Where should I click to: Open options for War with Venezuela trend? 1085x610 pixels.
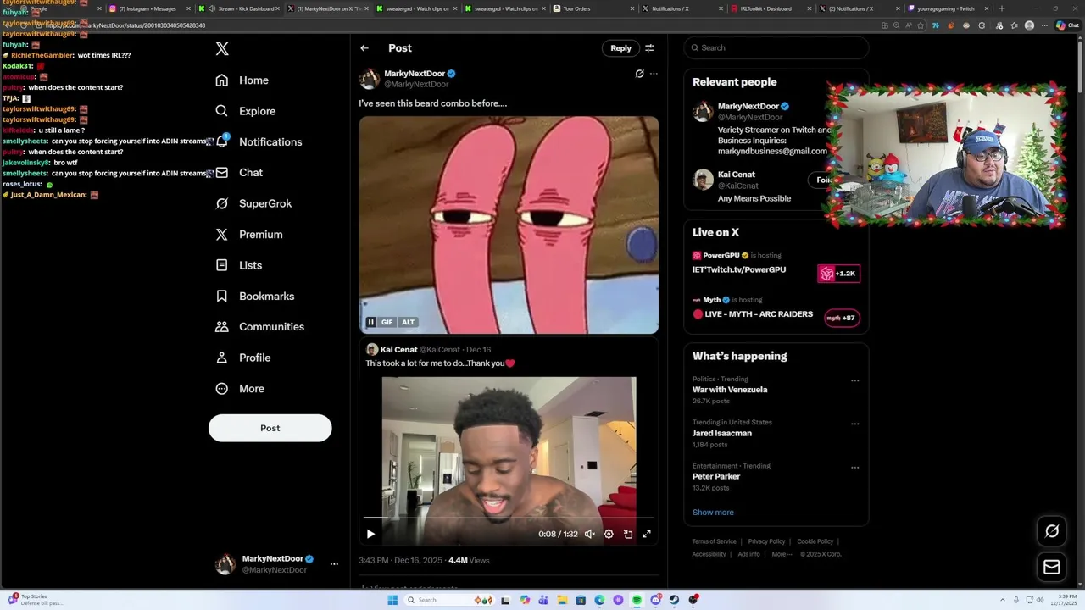click(854, 380)
